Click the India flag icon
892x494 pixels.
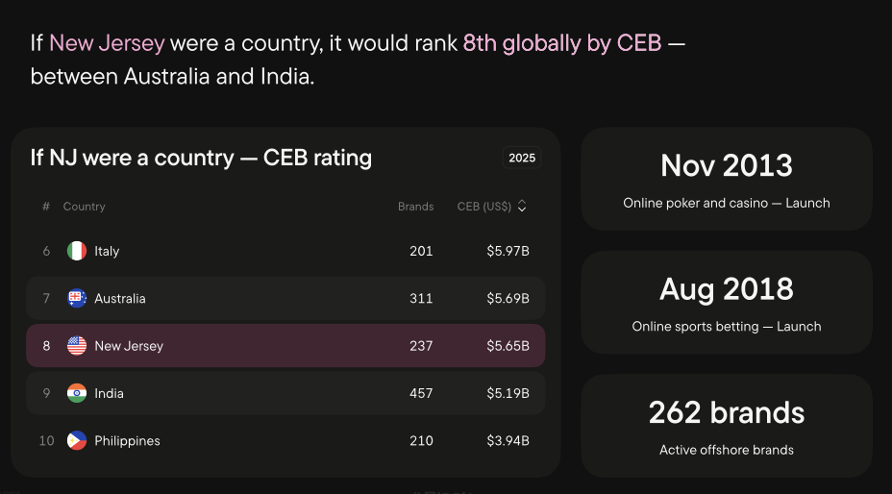77,393
